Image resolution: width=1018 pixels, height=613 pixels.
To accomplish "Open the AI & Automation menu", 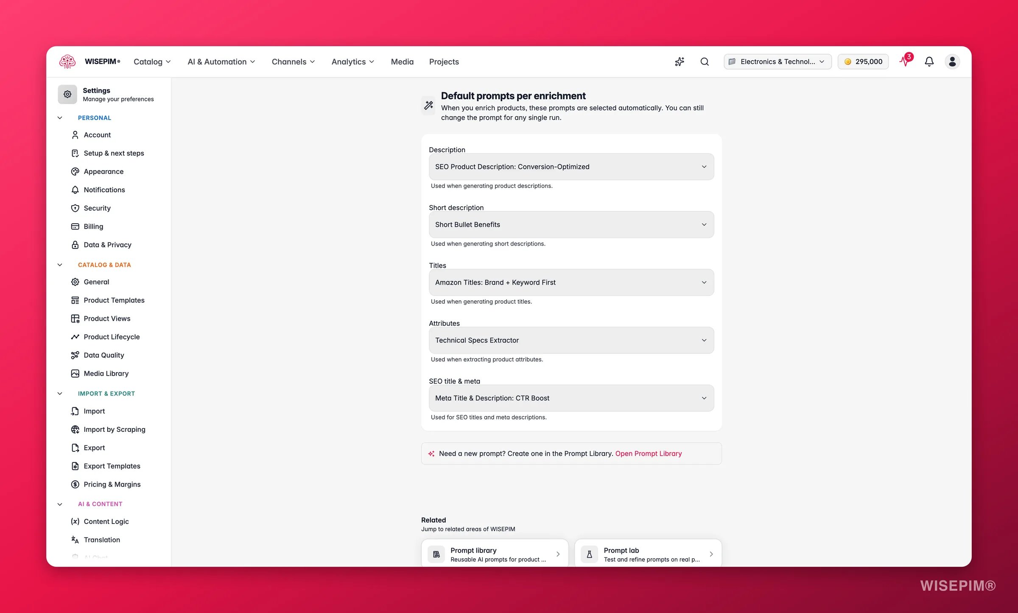I will [221, 62].
